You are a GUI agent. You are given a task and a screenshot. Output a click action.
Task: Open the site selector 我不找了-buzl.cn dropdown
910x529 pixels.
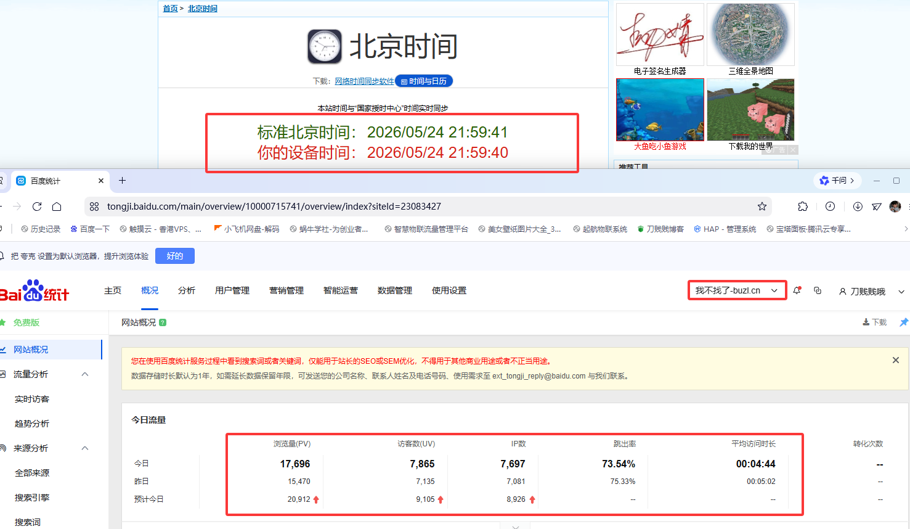coord(737,290)
